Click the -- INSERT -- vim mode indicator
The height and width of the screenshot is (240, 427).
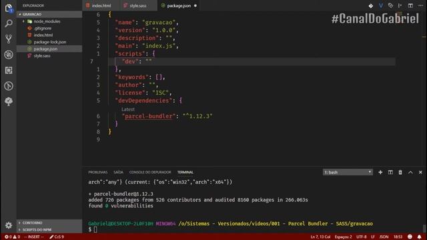coord(34,237)
